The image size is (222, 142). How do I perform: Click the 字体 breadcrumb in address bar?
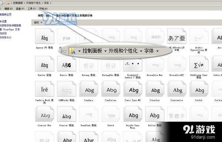pyautogui.click(x=47, y=3)
